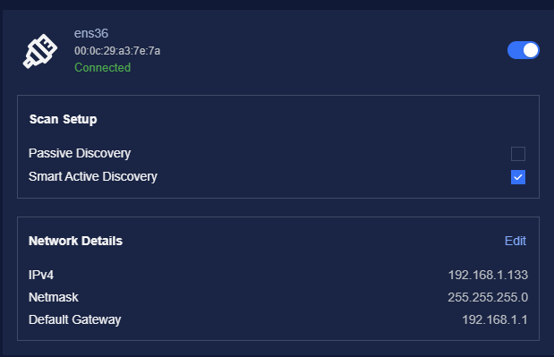Click the white check mark in Smart Active Discovery

518,177
